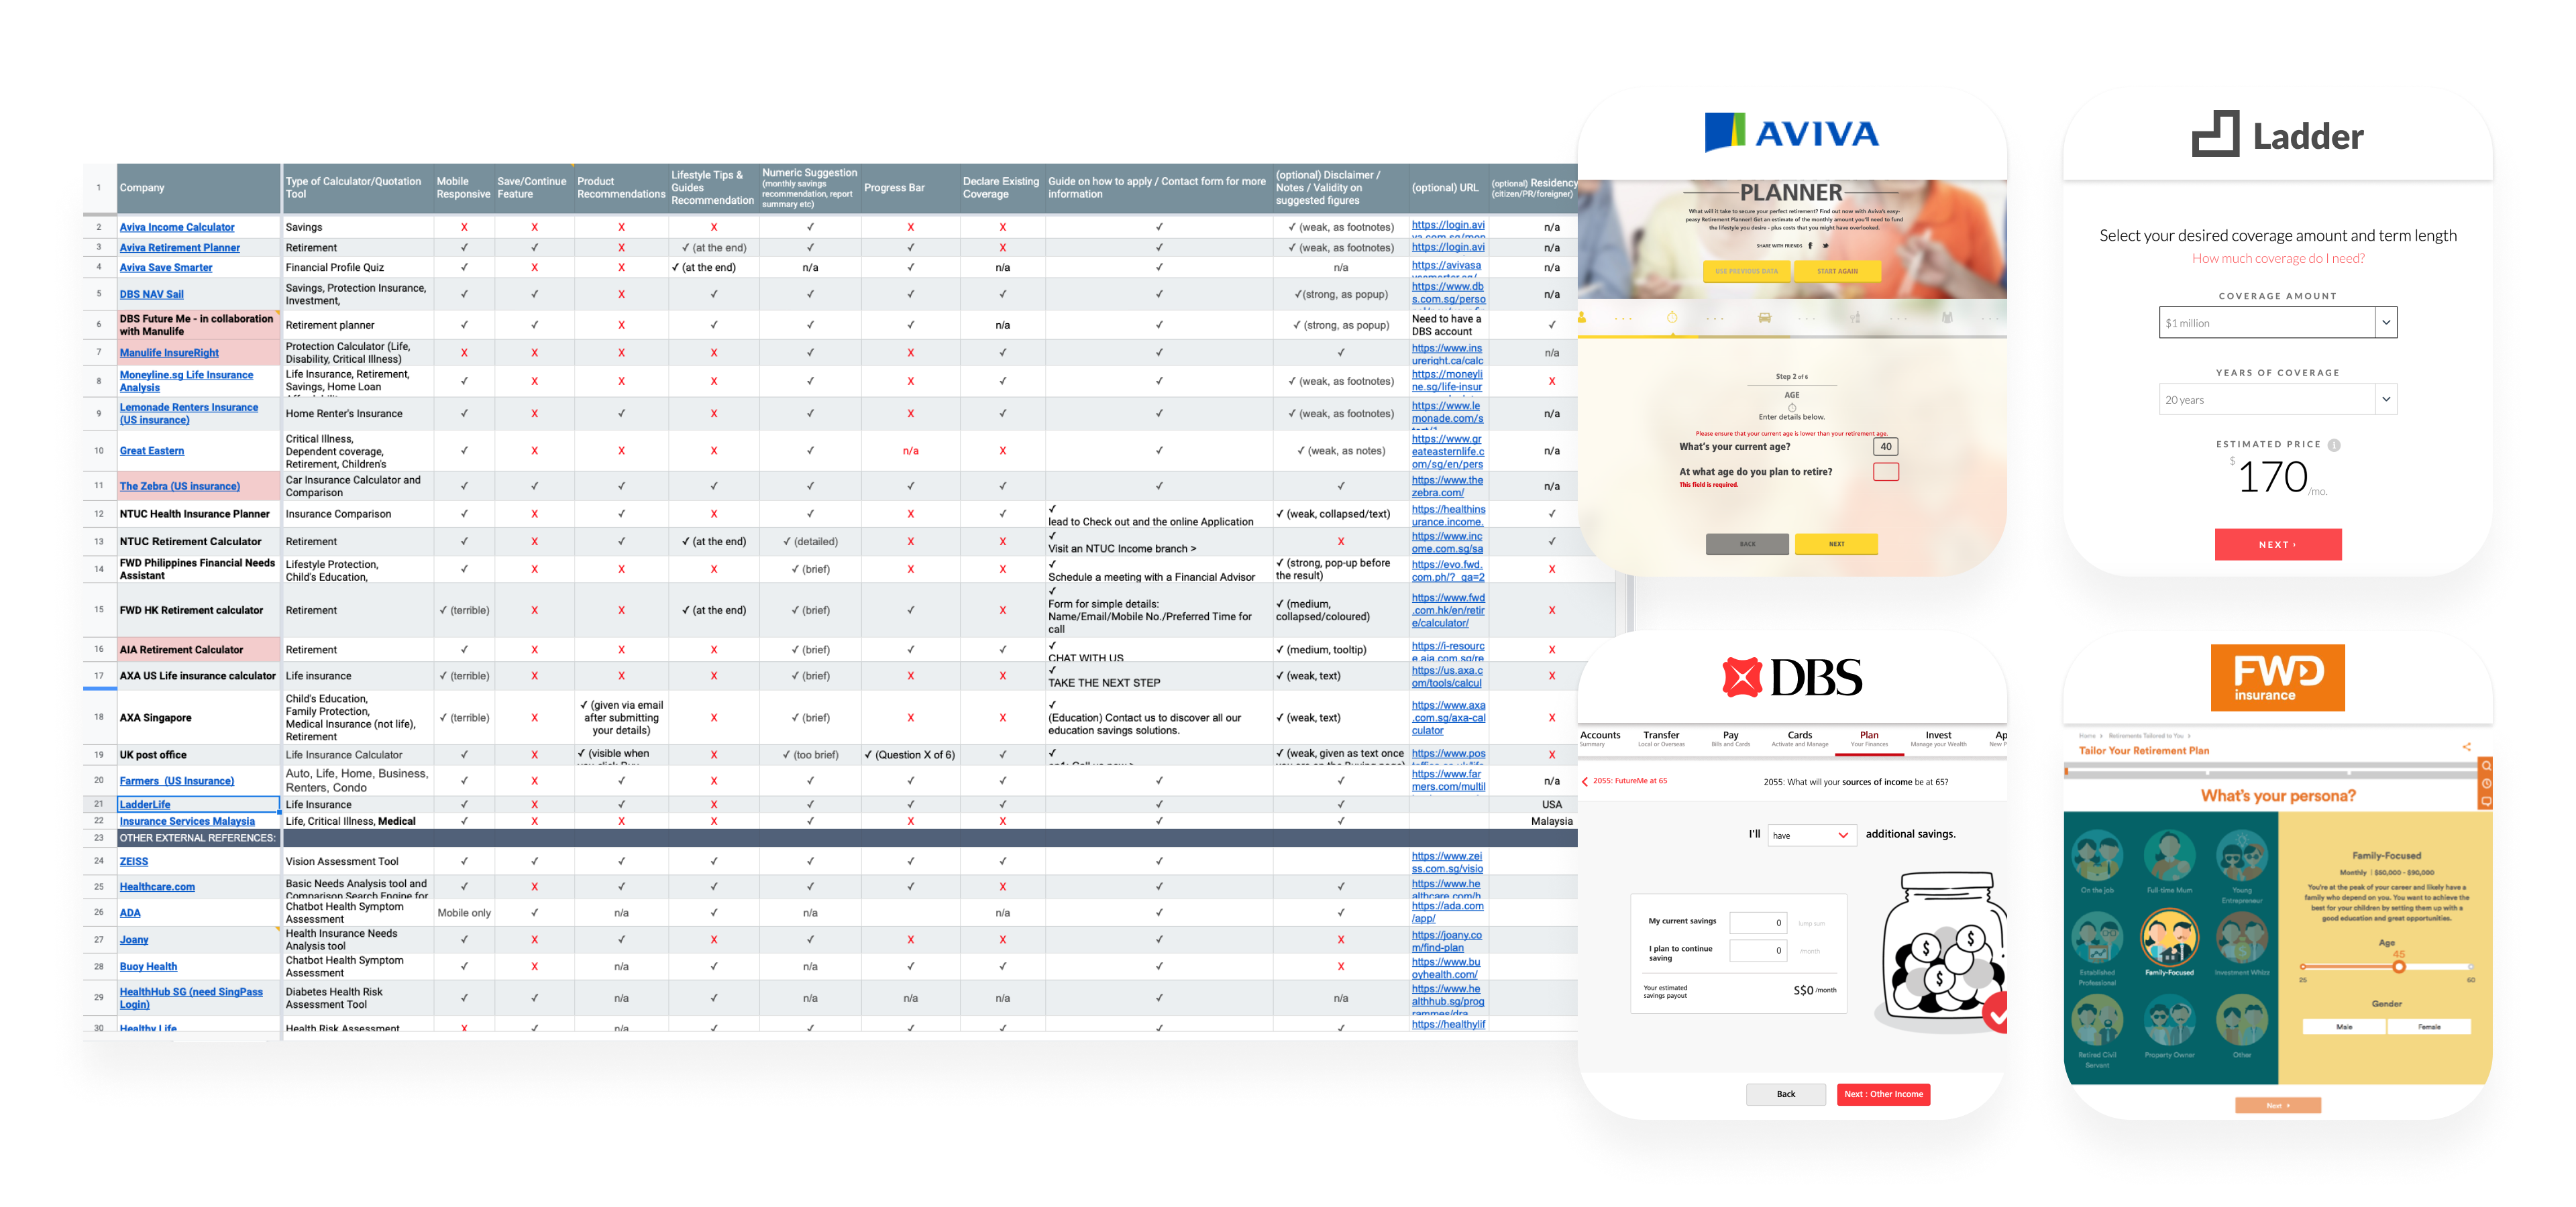The width and height of the screenshot is (2576, 1207).
Task: Click the USE PREVIOUS DATA button
Action: [1746, 271]
